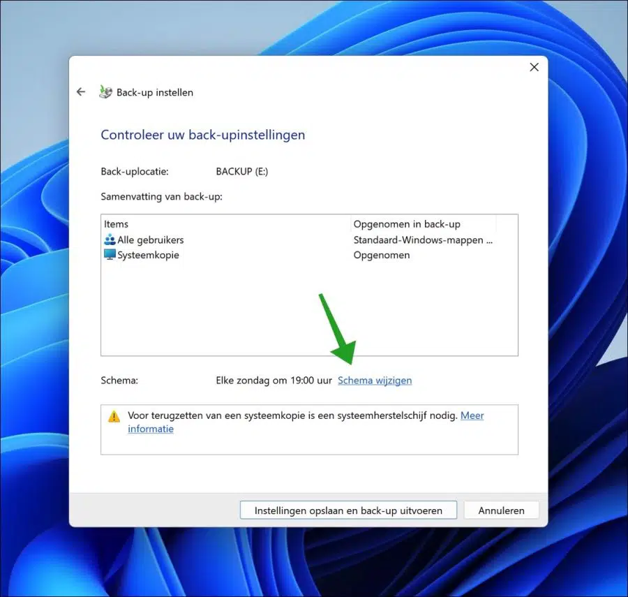Click Instellingen opslaan en back-up uitvoeren
This screenshot has height=597, width=628.
[x=348, y=510]
